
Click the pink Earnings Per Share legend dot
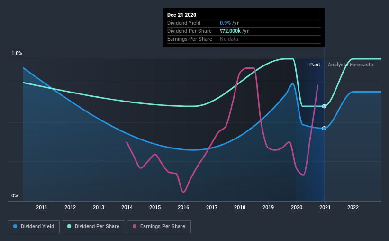tap(135, 226)
